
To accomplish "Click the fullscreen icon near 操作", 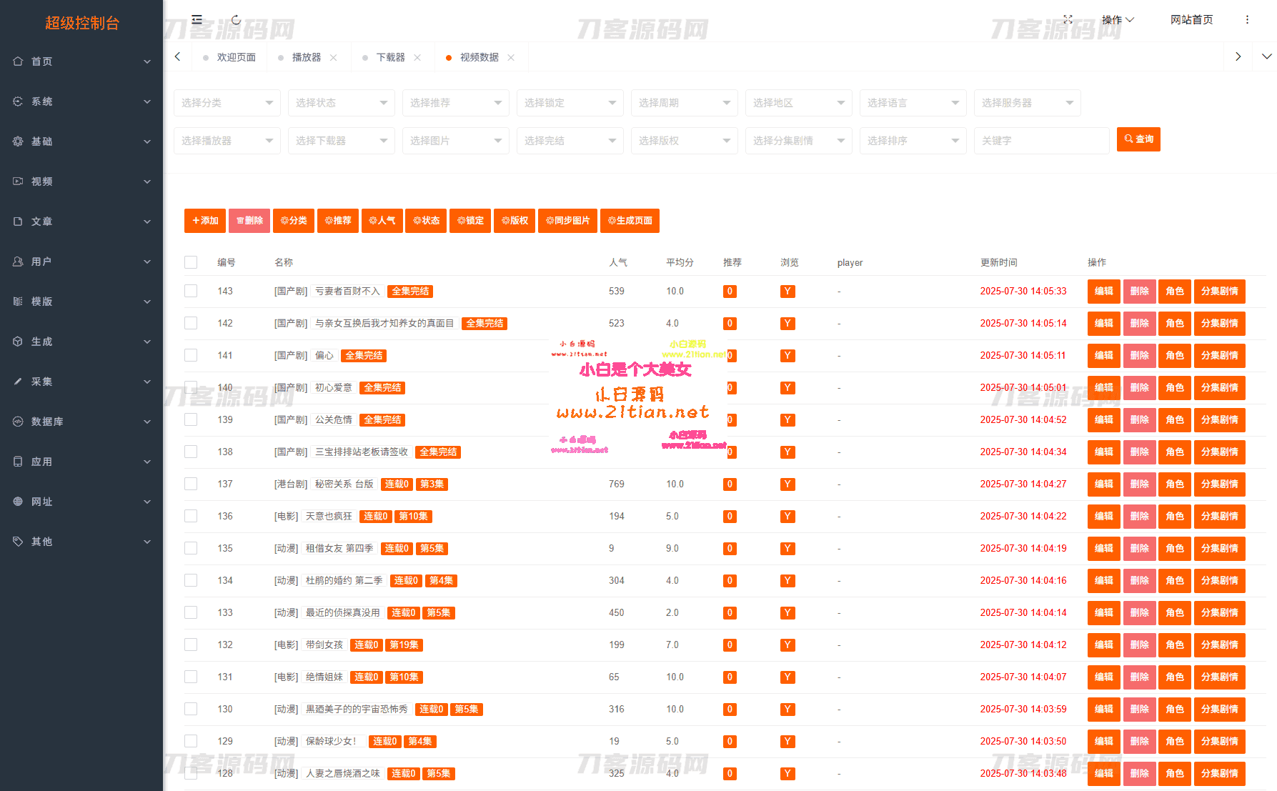I will tap(1068, 20).
